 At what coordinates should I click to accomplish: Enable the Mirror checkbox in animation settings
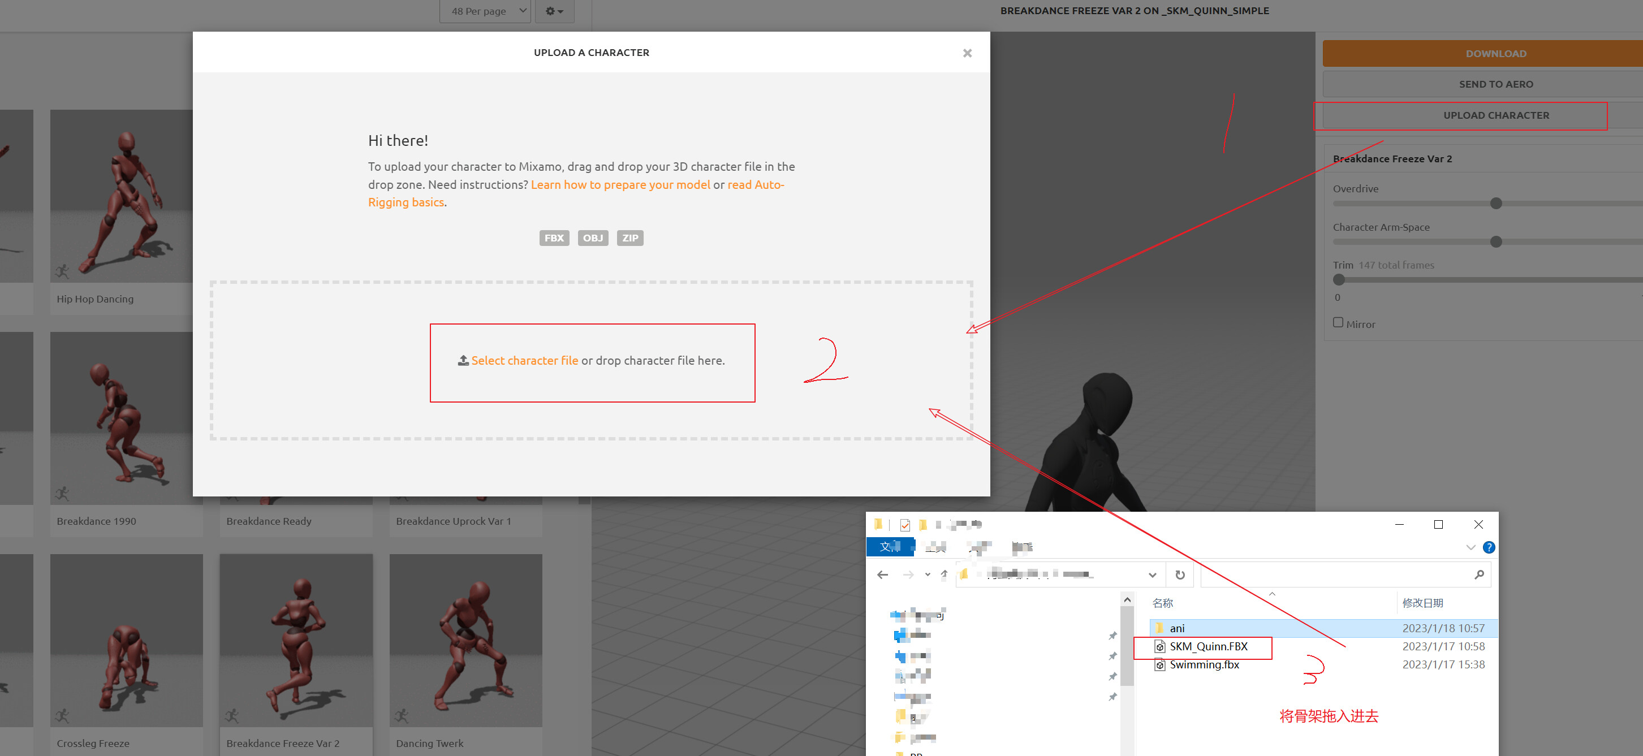click(x=1338, y=322)
